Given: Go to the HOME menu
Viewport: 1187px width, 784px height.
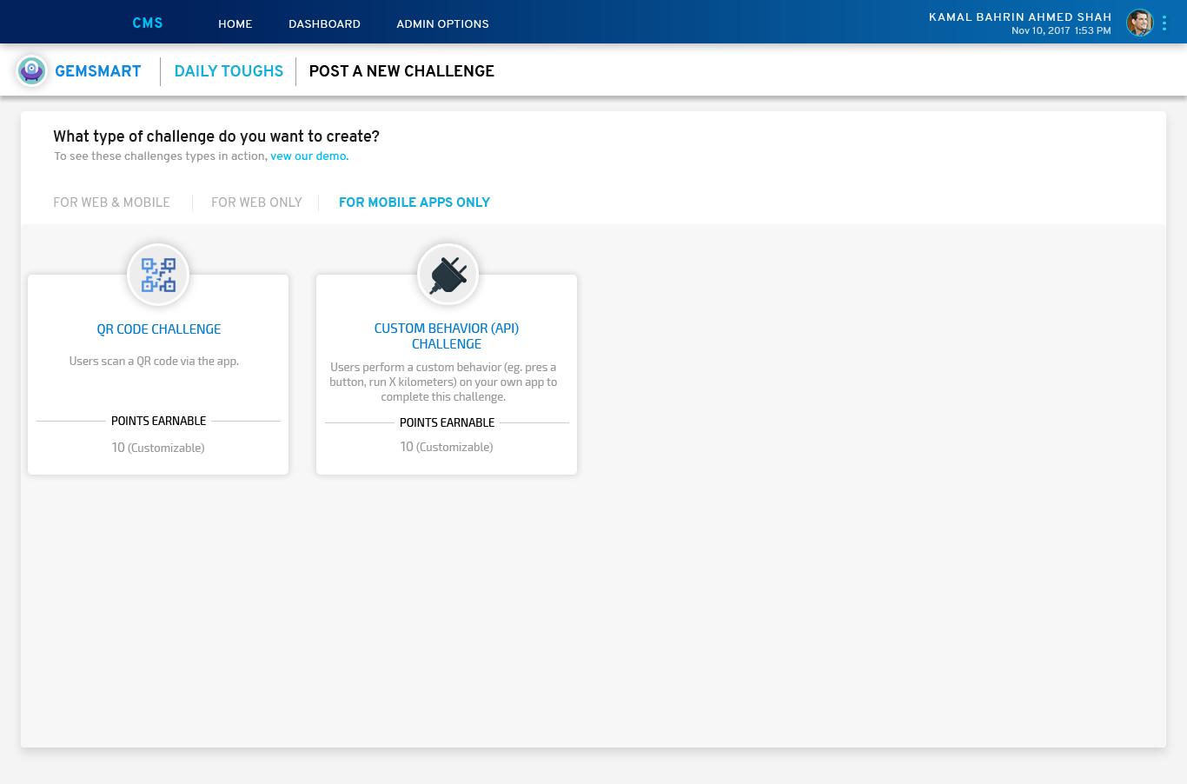Looking at the screenshot, I should (x=235, y=24).
